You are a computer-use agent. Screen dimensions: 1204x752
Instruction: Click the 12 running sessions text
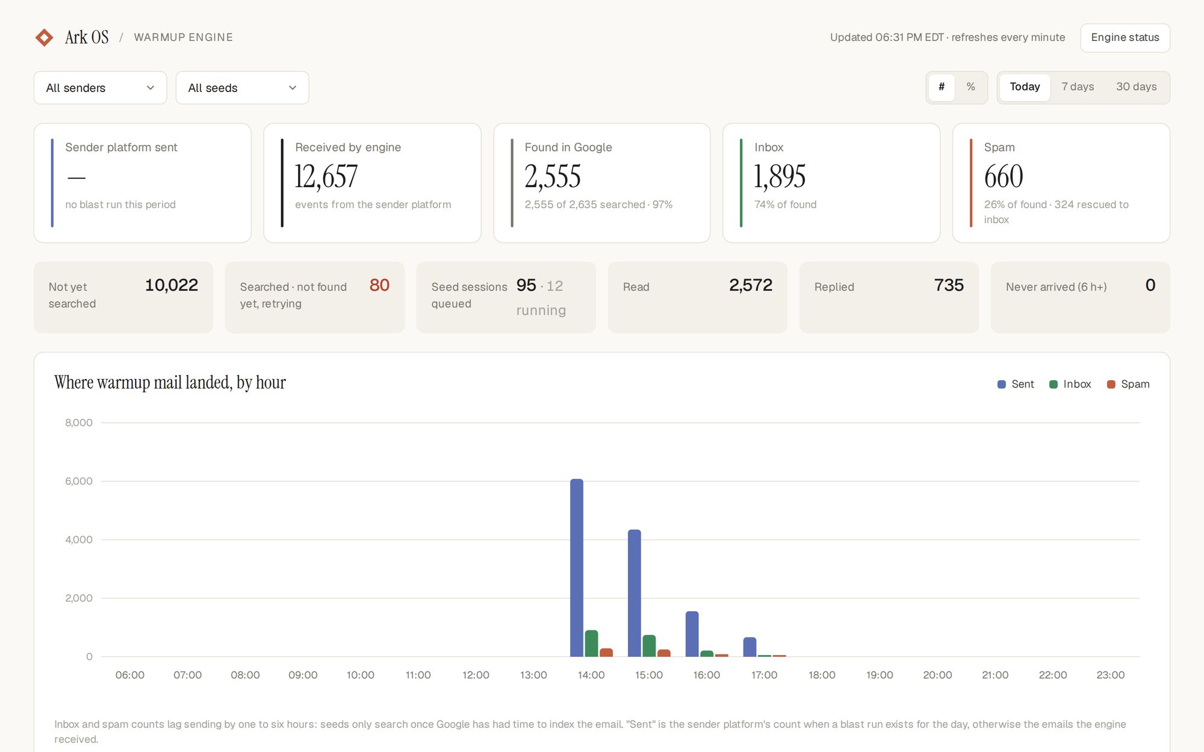tap(541, 298)
